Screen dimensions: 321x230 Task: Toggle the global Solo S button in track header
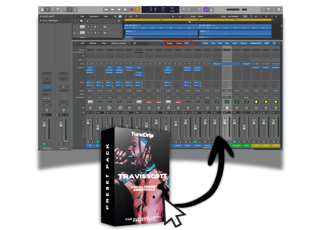(88, 21)
